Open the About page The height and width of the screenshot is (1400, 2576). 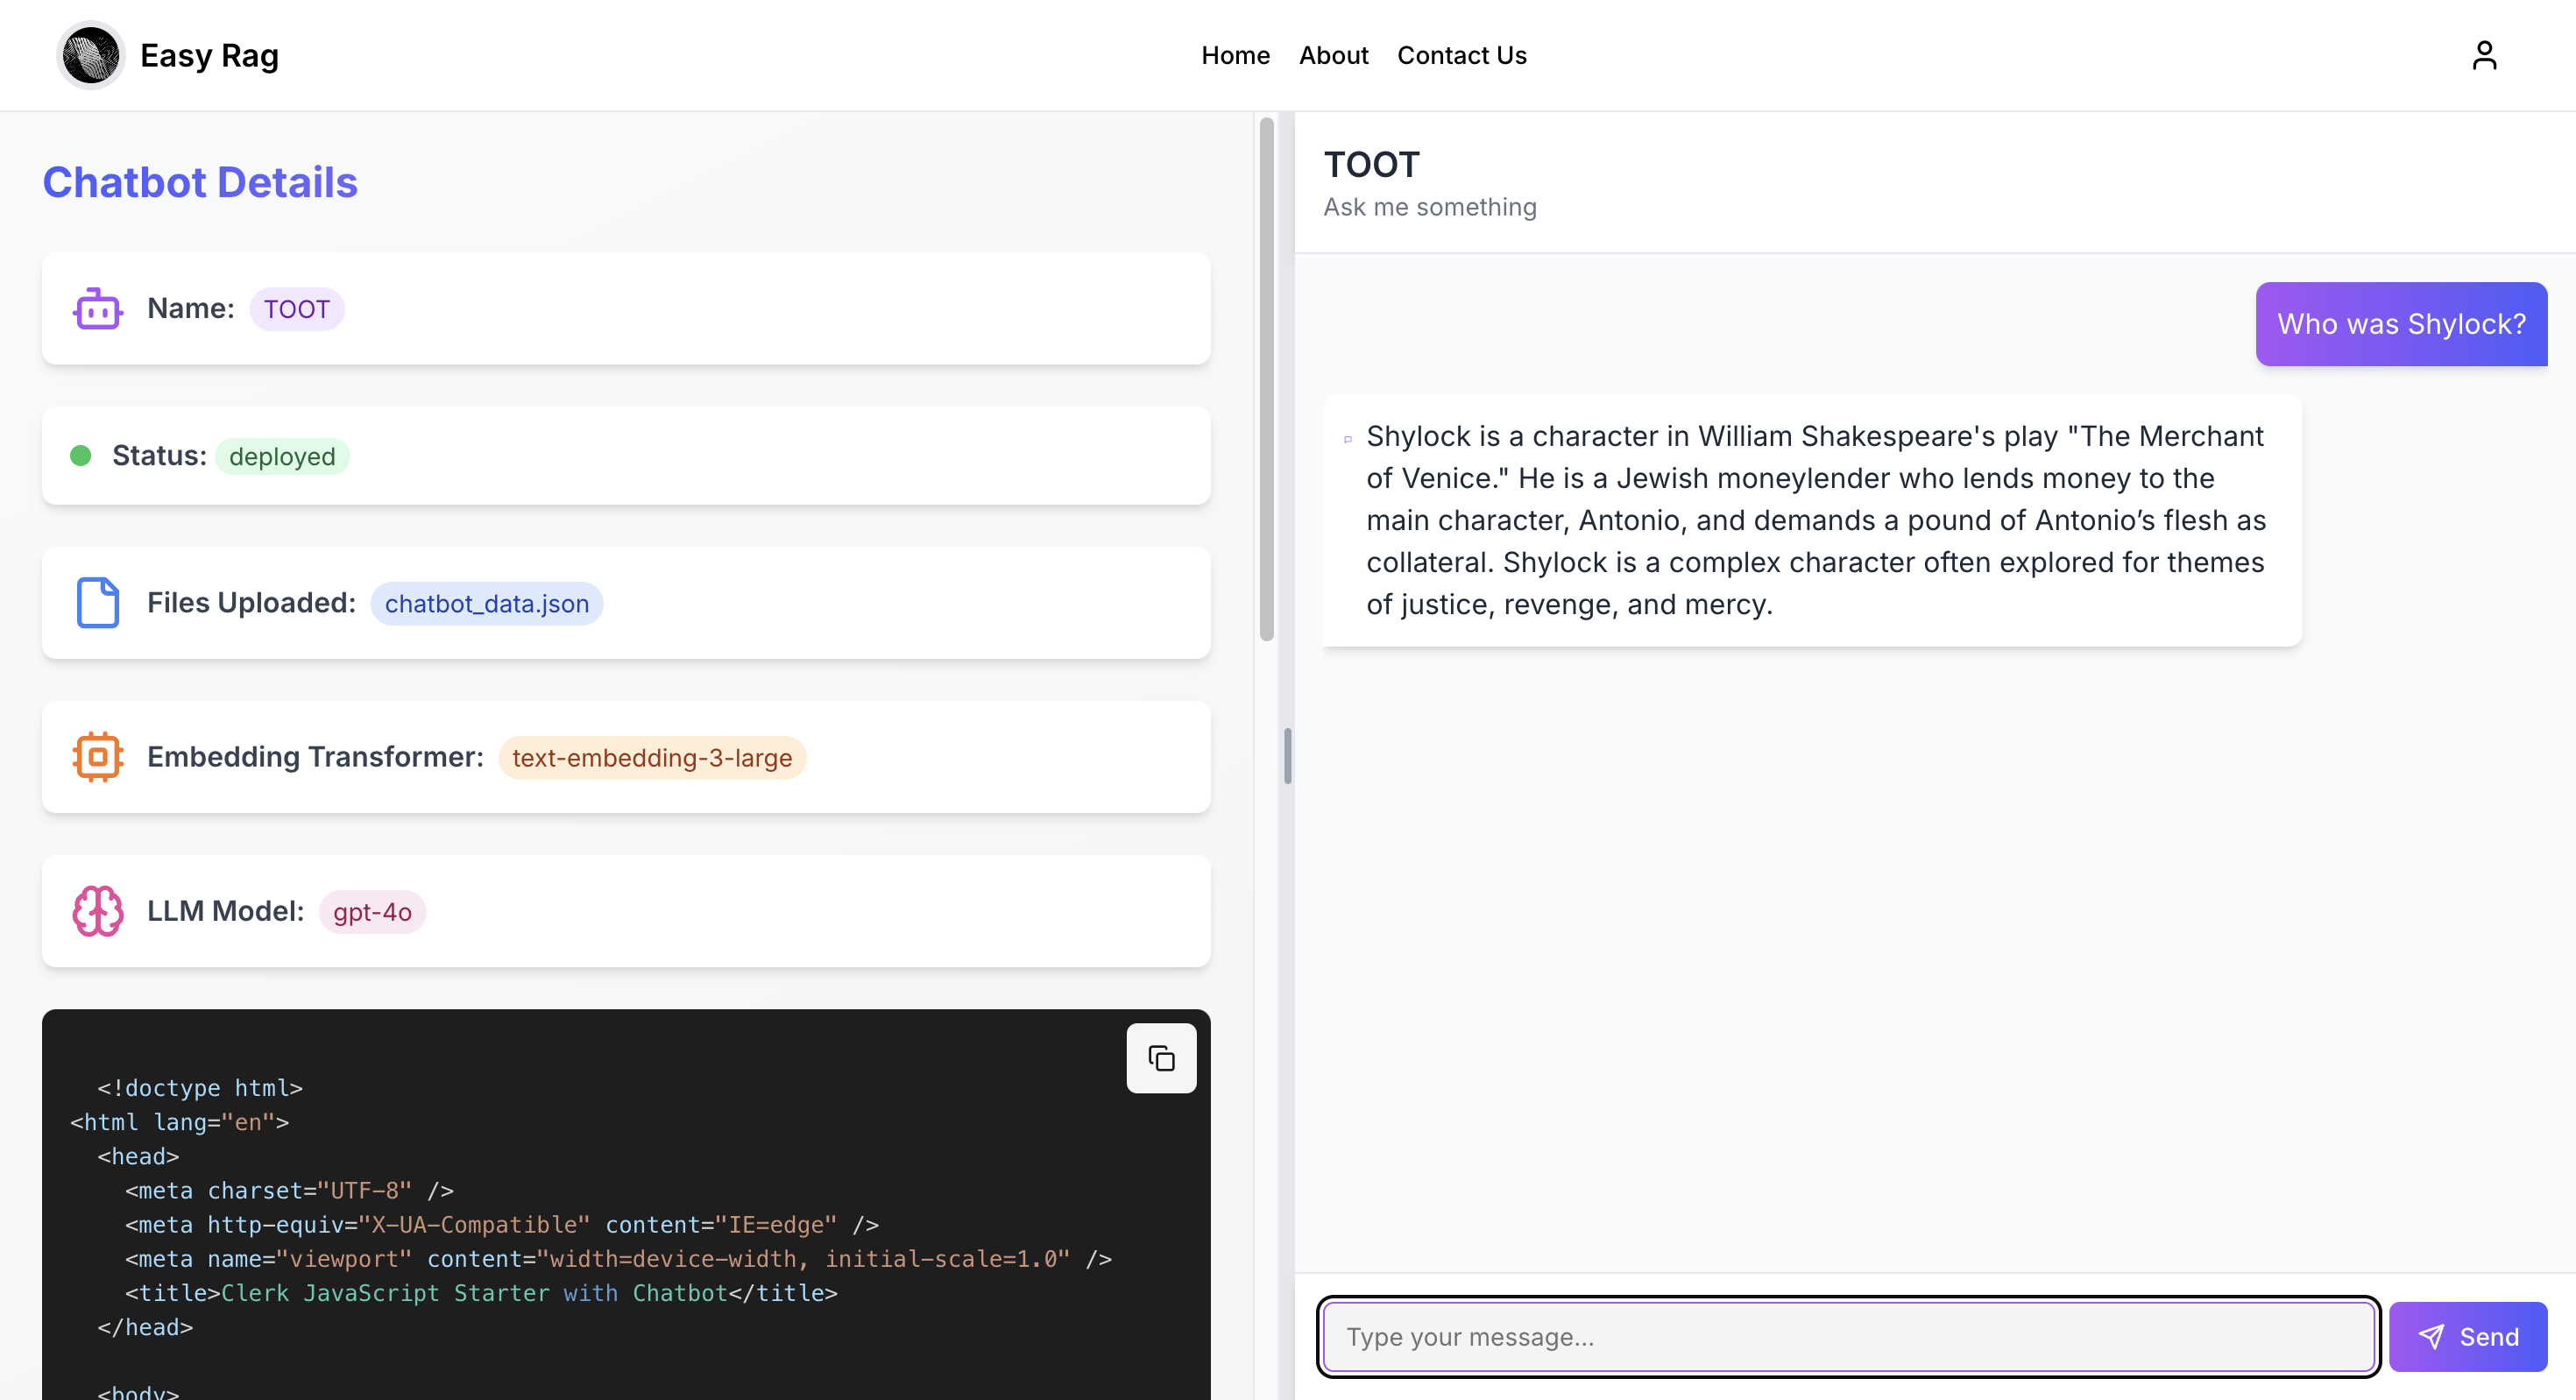1333,55
